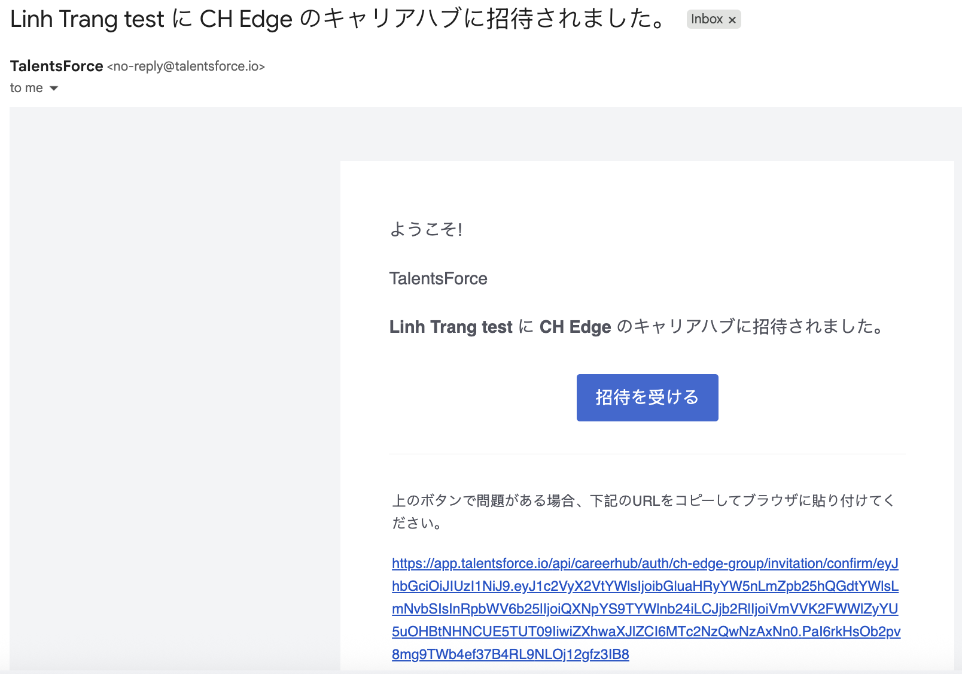Click the Inbox label chip
The image size is (962, 674).
coord(707,19)
